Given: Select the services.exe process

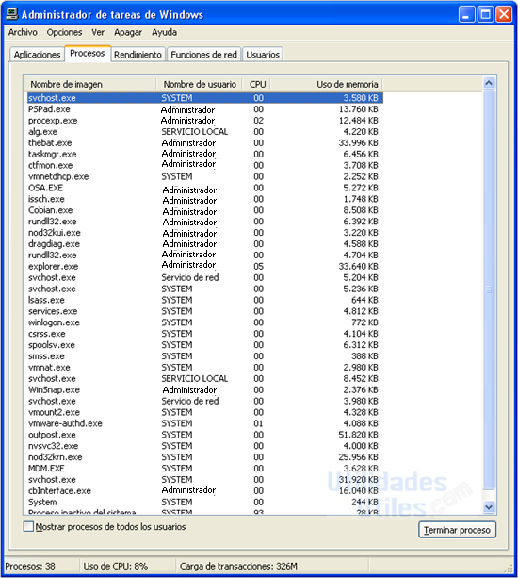Looking at the screenshot, I should point(204,311).
